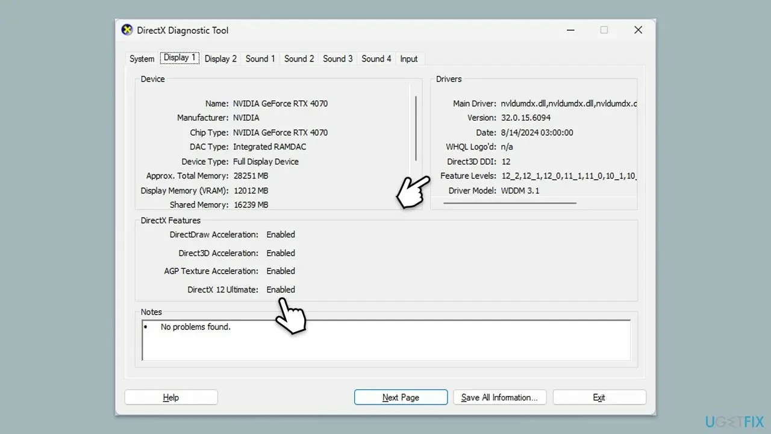Close the DirectX Diagnostic Tool window

[638, 30]
